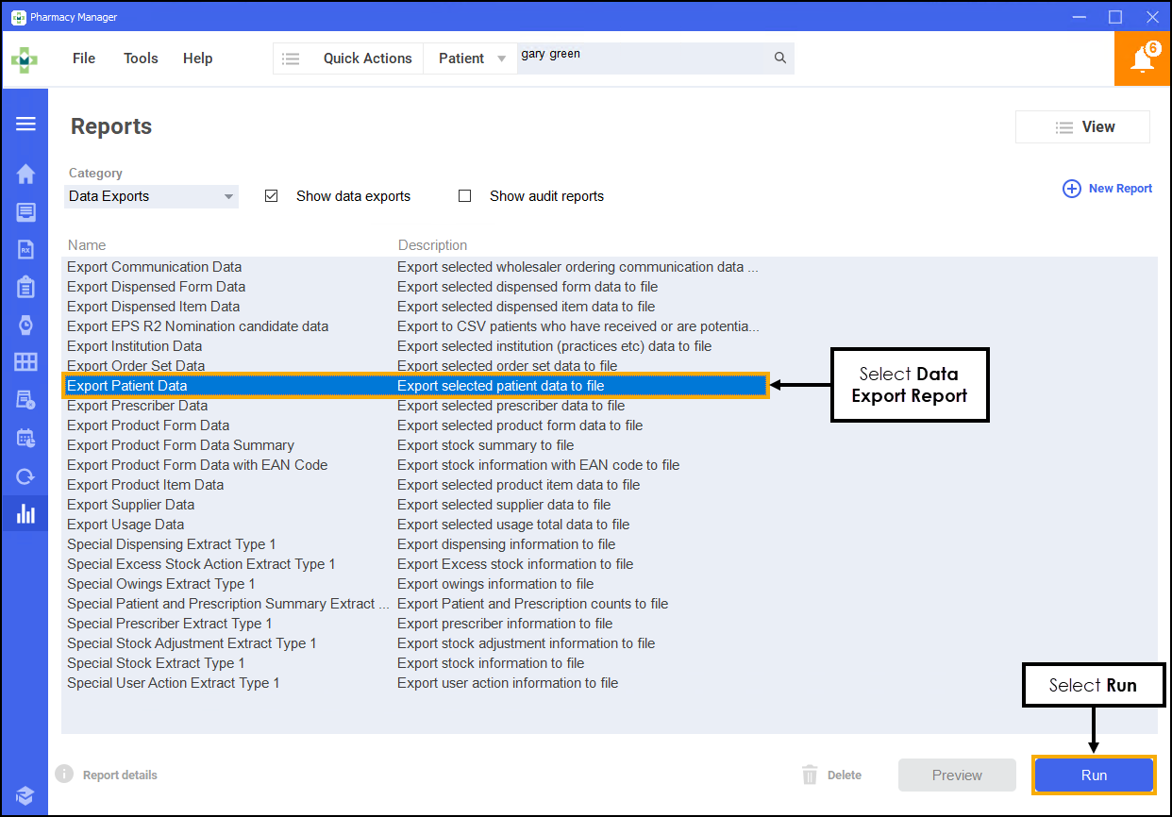Select Export Prescriber Data report row
Image resolution: width=1172 pixels, height=817 pixels.
point(138,406)
